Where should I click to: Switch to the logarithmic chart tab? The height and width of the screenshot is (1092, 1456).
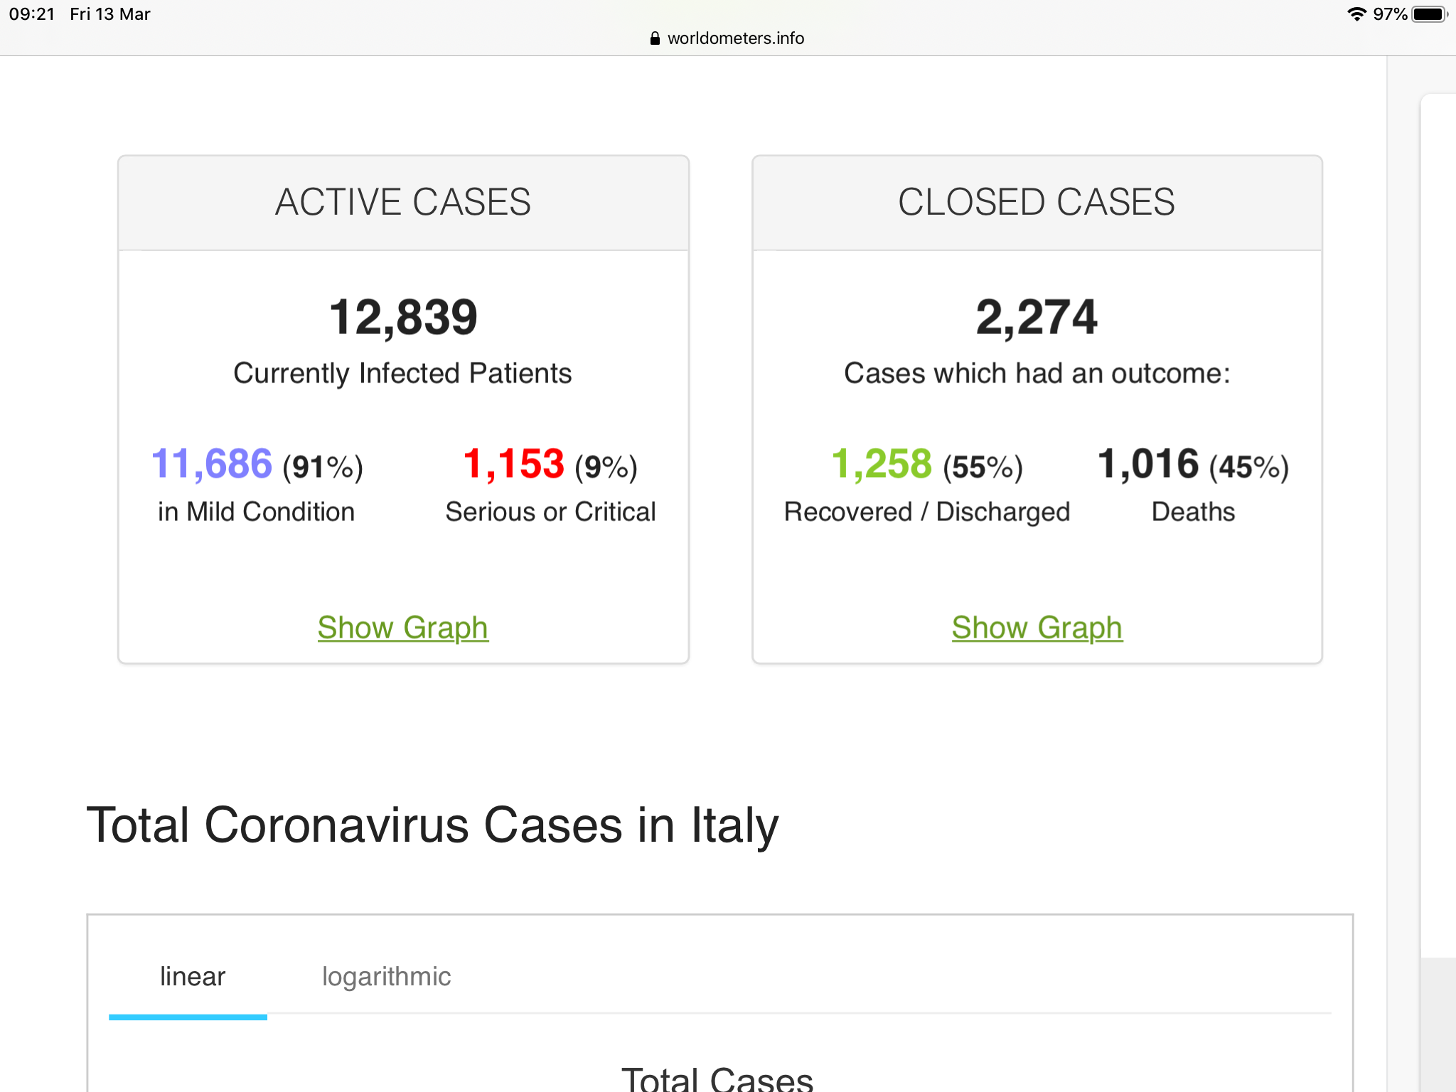[x=386, y=977]
